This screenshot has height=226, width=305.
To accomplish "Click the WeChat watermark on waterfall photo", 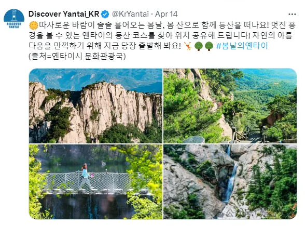I will click(x=247, y=213).
